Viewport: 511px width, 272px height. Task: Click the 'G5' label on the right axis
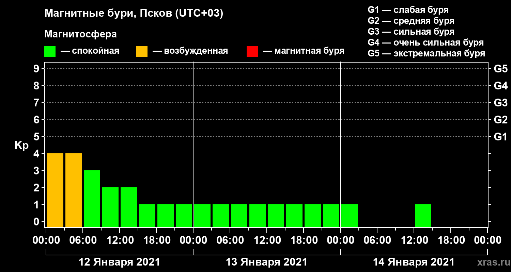coord(501,69)
